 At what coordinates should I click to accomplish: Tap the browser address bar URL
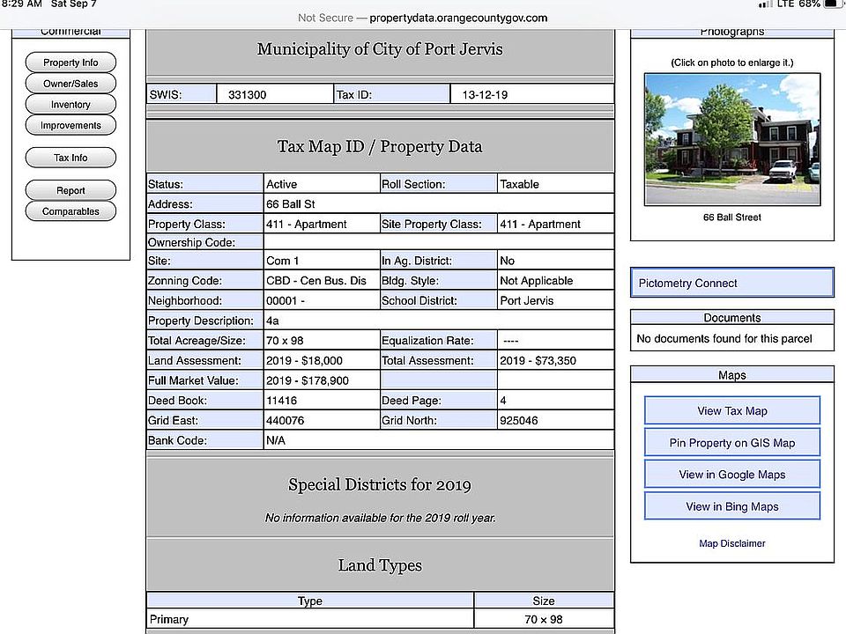(x=458, y=18)
